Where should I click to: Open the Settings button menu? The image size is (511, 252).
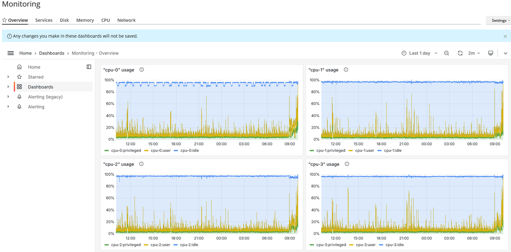(499, 20)
